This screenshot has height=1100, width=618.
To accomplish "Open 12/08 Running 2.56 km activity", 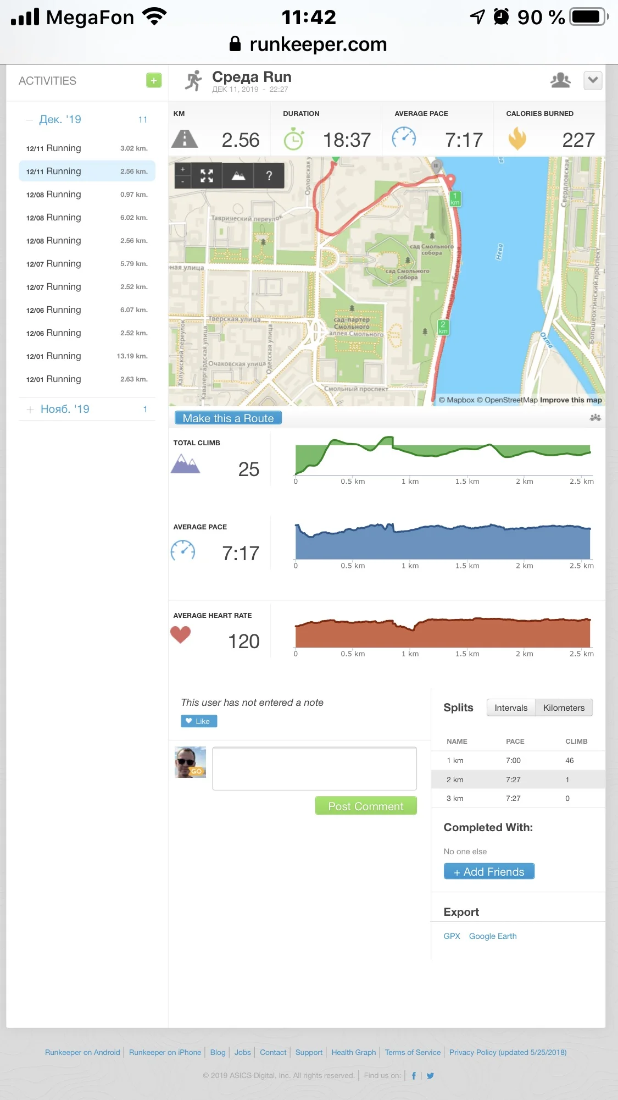I will (x=87, y=241).
